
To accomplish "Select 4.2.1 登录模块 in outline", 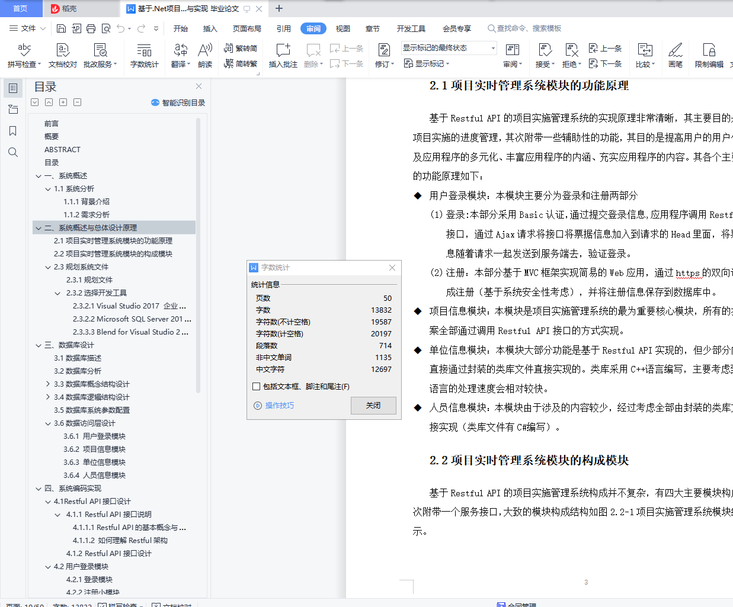I will pos(89,580).
